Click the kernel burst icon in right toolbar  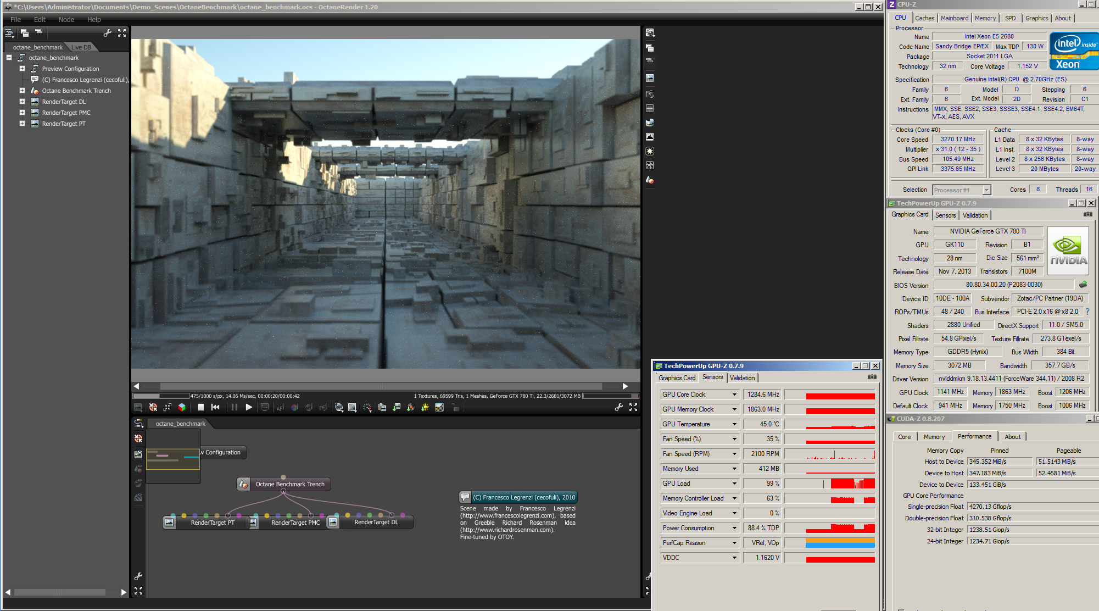pos(650,151)
